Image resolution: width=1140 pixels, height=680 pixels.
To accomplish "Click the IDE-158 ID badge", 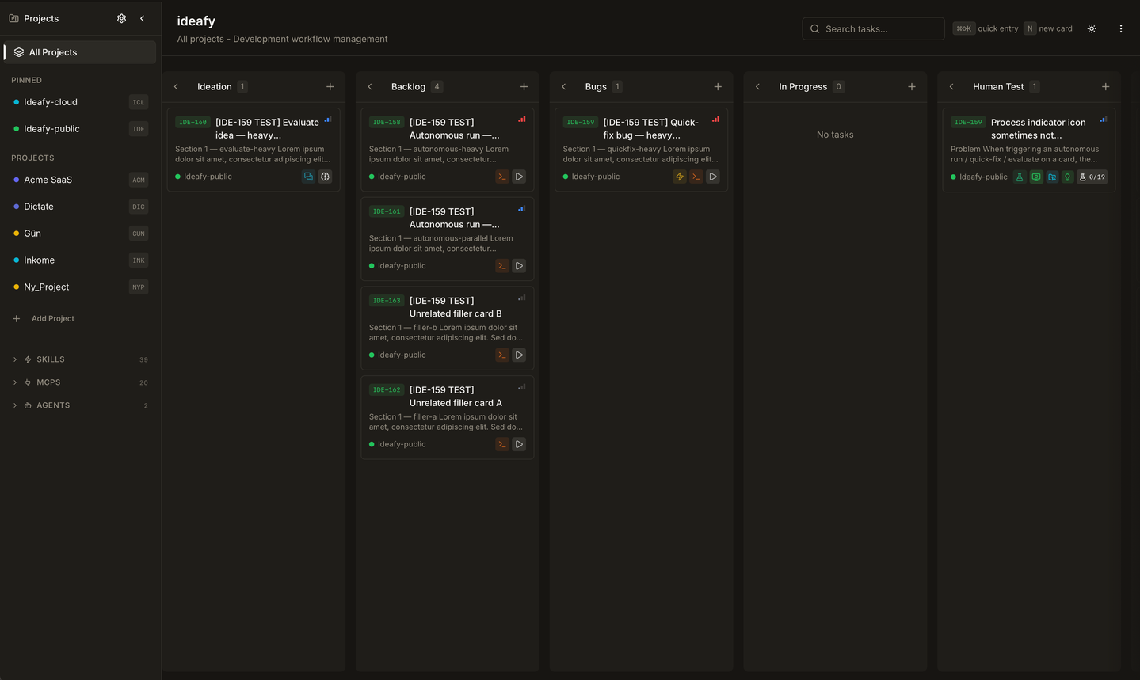I will [387, 122].
